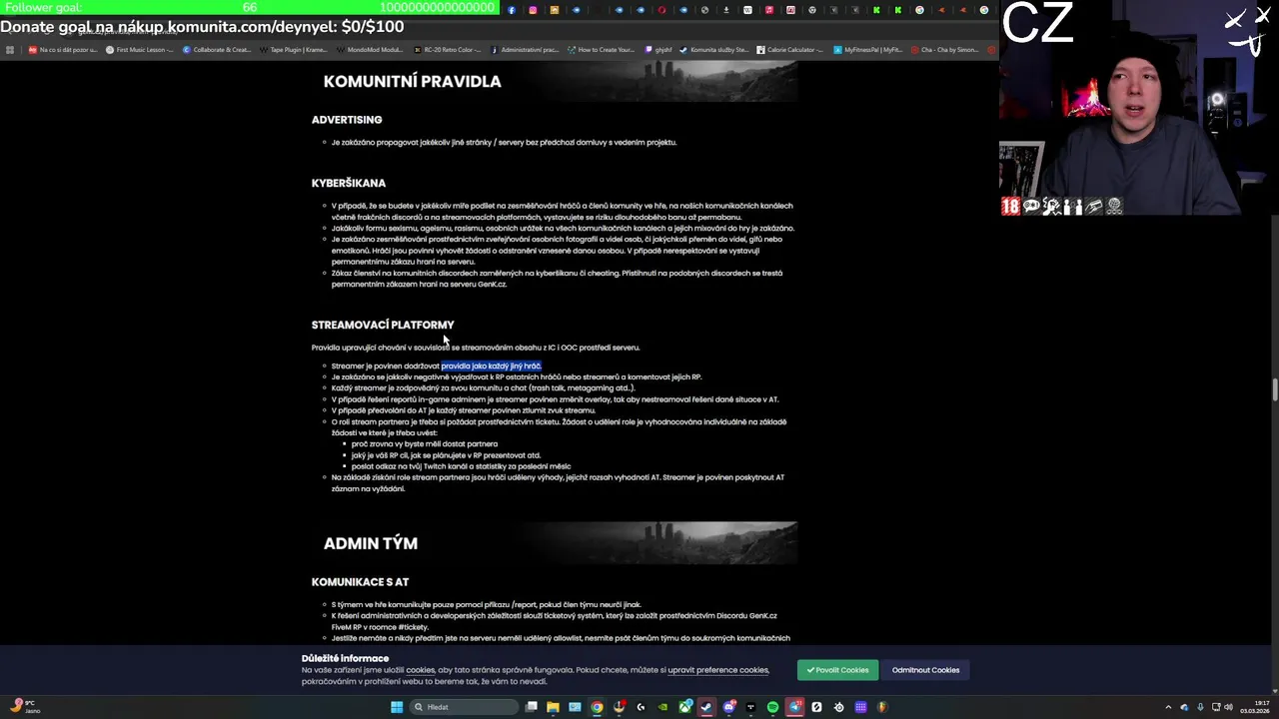Click the Důležité informace cookie notice title
Viewport: 1279px width, 719px height.
point(345,658)
